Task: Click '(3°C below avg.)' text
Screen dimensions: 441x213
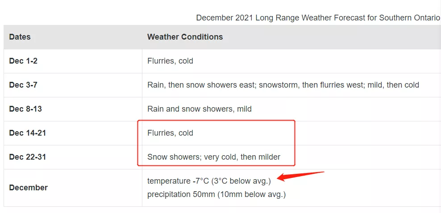Action: 241,181
